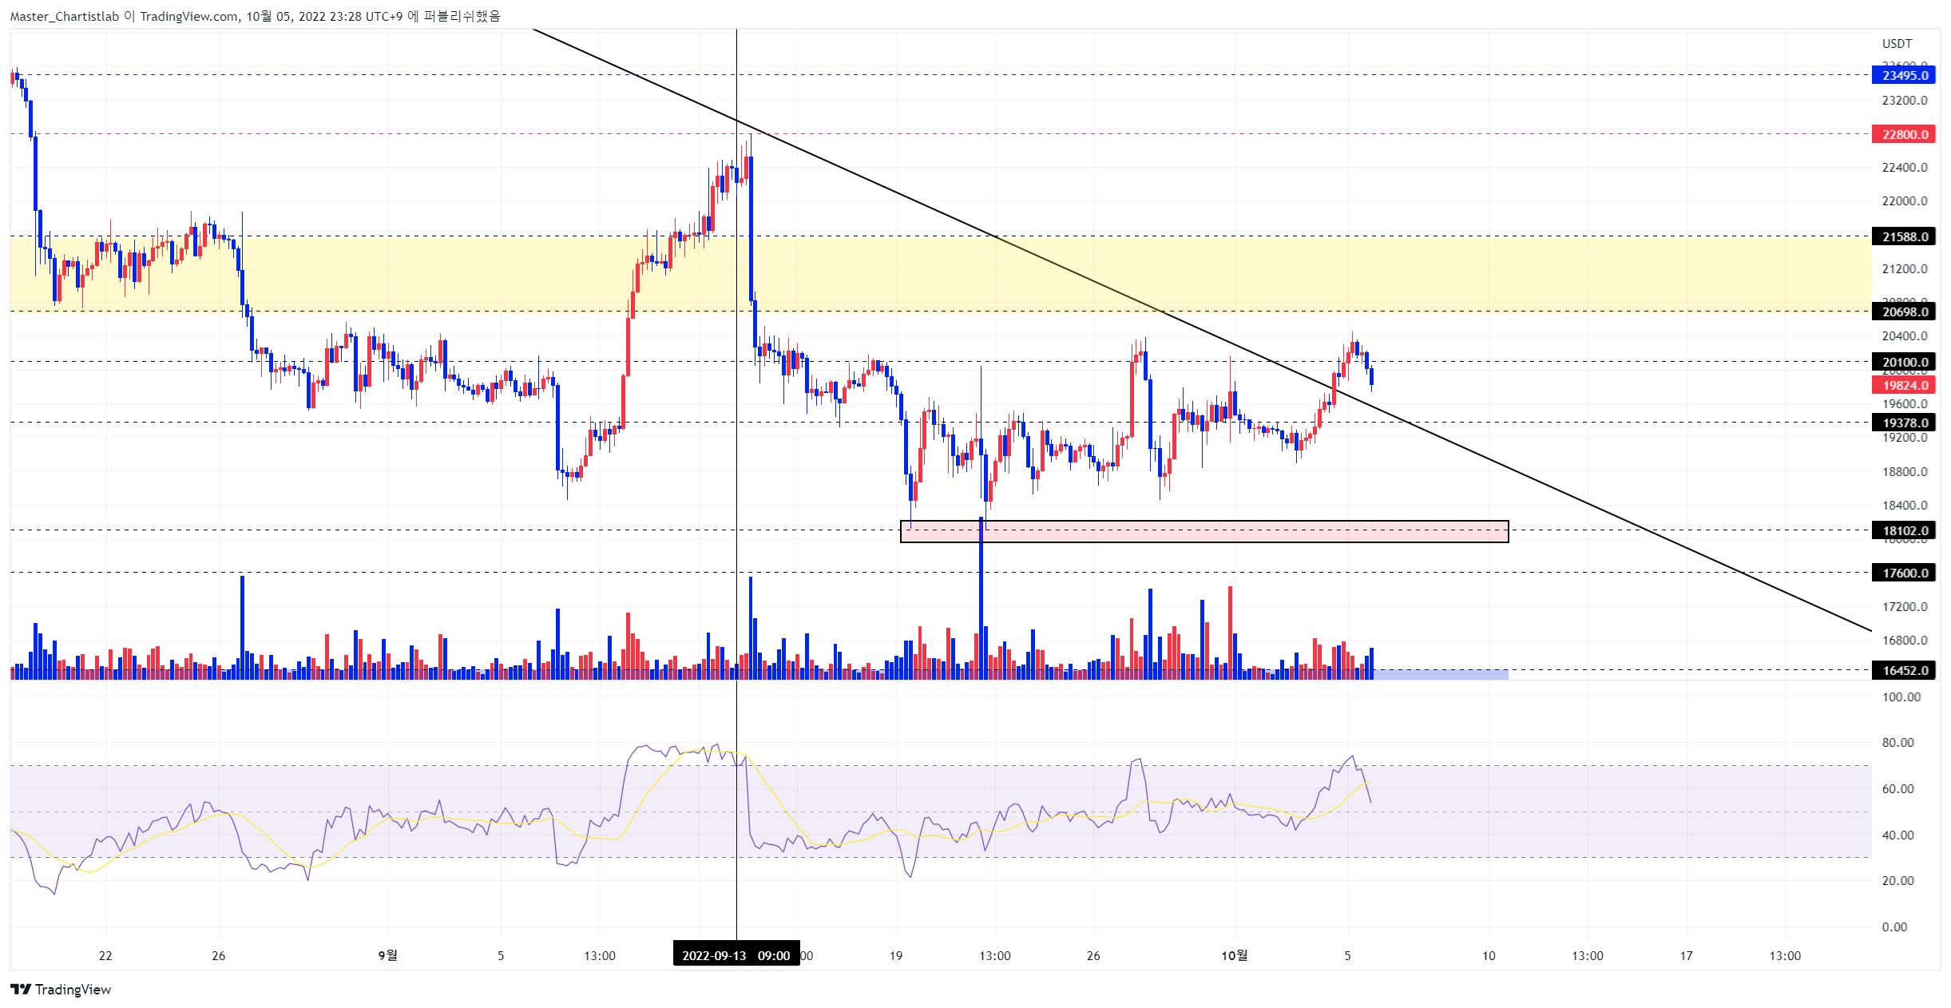Click the 19824.0 current price label

click(1904, 385)
